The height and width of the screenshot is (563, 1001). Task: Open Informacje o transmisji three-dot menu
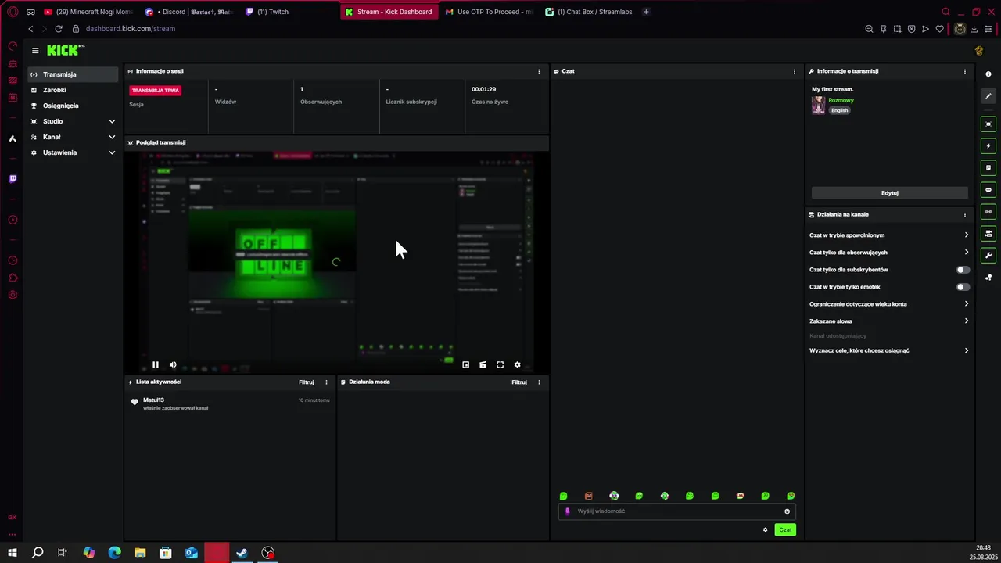(965, 71)
